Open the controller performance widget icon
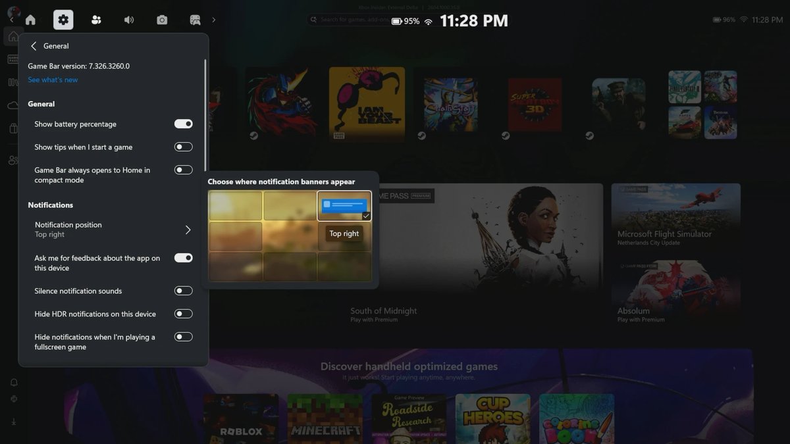790x444 pixels. pos(195,19)
